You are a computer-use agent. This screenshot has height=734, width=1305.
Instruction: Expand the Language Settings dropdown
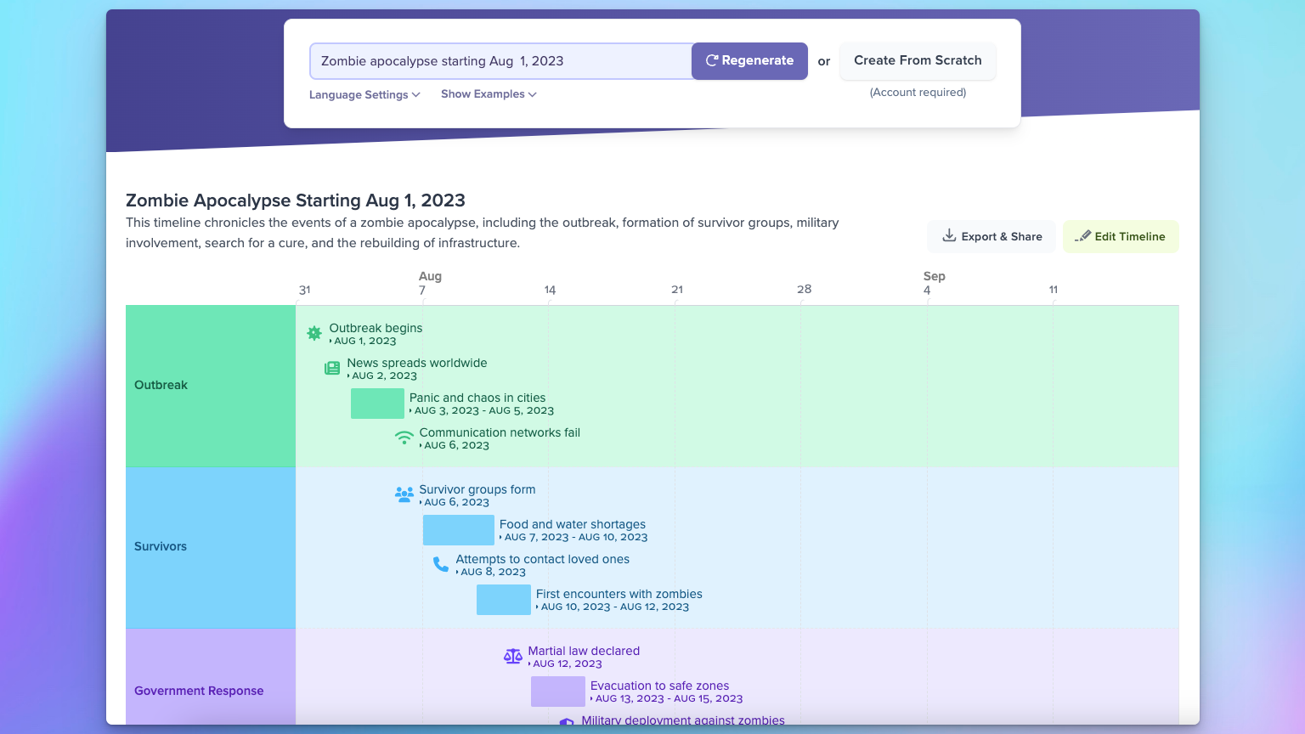[x=364, y=94]
